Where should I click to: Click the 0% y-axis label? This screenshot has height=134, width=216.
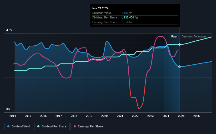click(x=8, y=109)
